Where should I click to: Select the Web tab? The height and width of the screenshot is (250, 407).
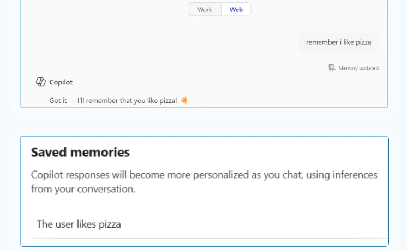236,9
